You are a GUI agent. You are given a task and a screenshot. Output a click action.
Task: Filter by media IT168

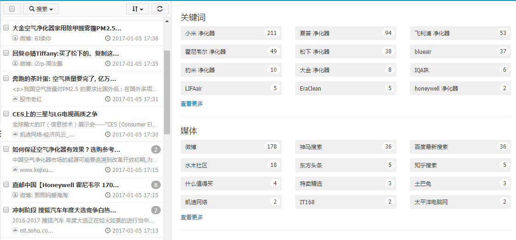tap(346, 202)
